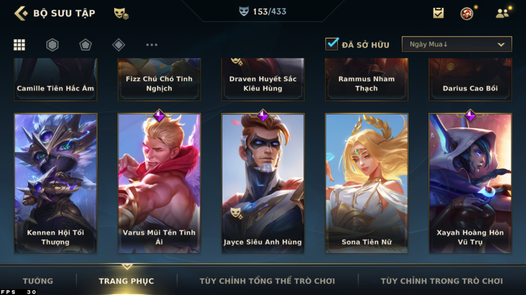Go back using the gold arrow
The width and height of the screenshot is (526, 295).
(x=21, y=13)
